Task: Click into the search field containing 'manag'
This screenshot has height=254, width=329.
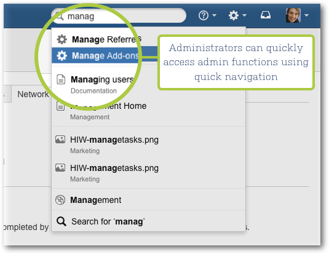Action: (119, 16)
